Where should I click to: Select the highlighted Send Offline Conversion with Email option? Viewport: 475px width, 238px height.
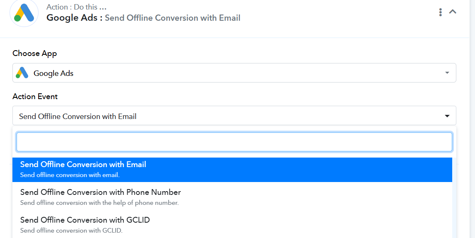pos(232,170)
